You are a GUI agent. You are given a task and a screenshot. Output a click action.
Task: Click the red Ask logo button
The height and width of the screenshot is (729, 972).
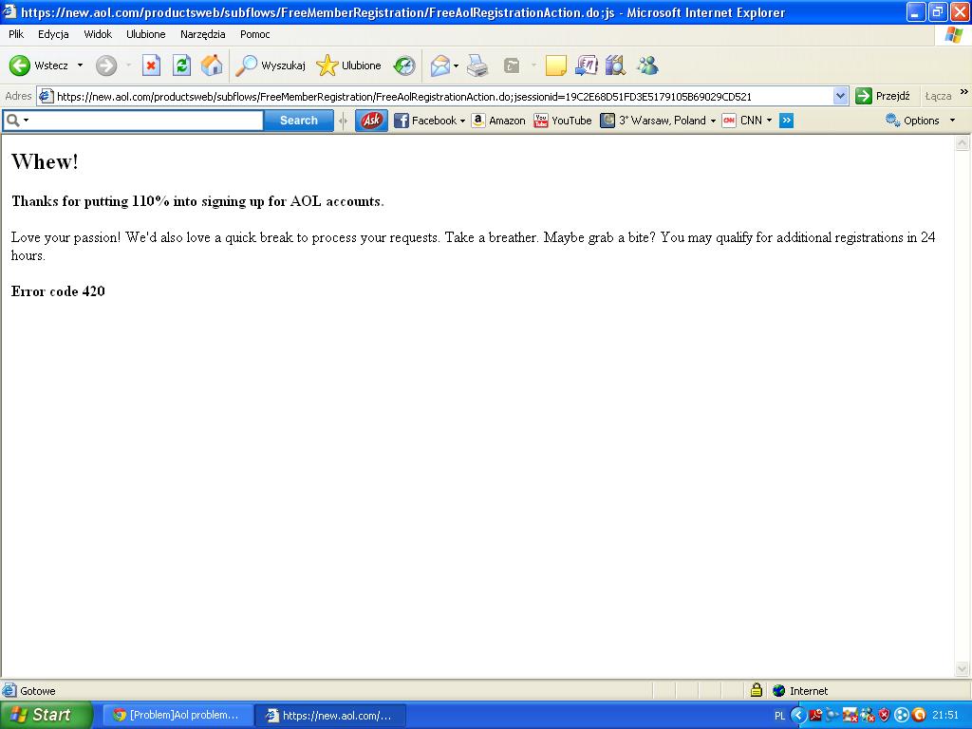(x=371, y=121)
